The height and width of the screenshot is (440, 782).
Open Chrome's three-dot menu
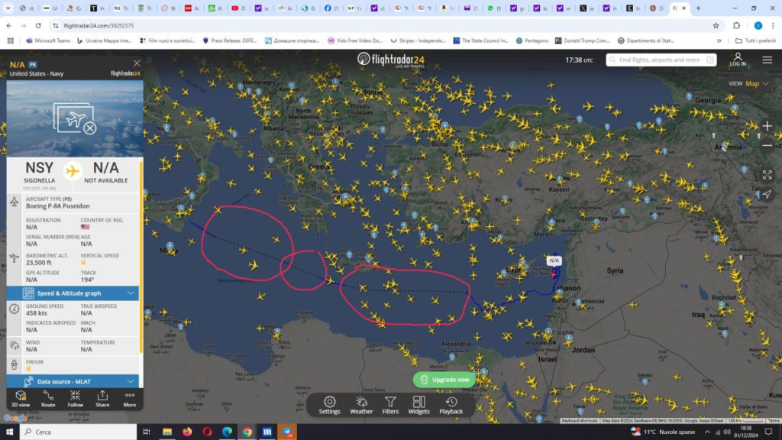(773, 25)
